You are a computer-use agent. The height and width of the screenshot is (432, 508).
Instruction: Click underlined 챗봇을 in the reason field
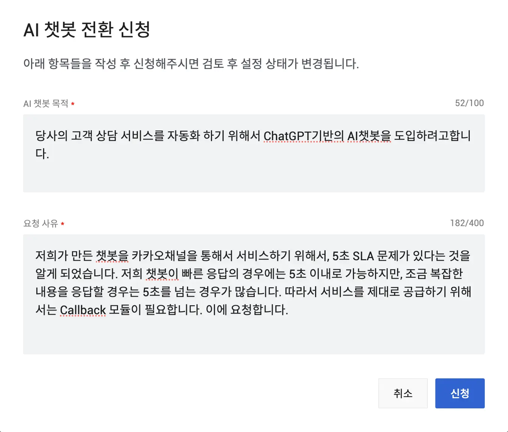coord(112,256)
